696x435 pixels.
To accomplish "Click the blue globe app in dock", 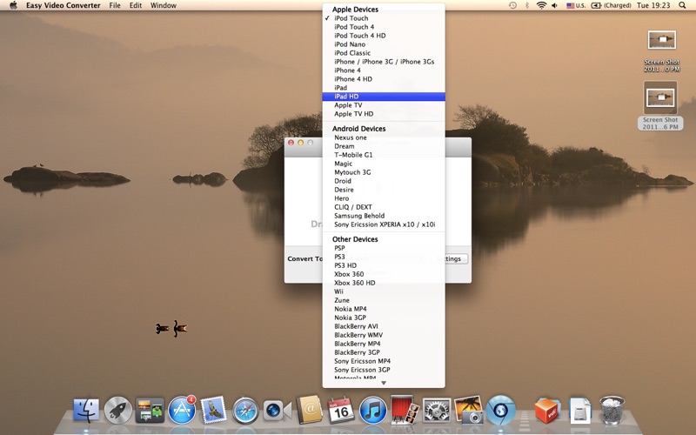I will [501, 410].
